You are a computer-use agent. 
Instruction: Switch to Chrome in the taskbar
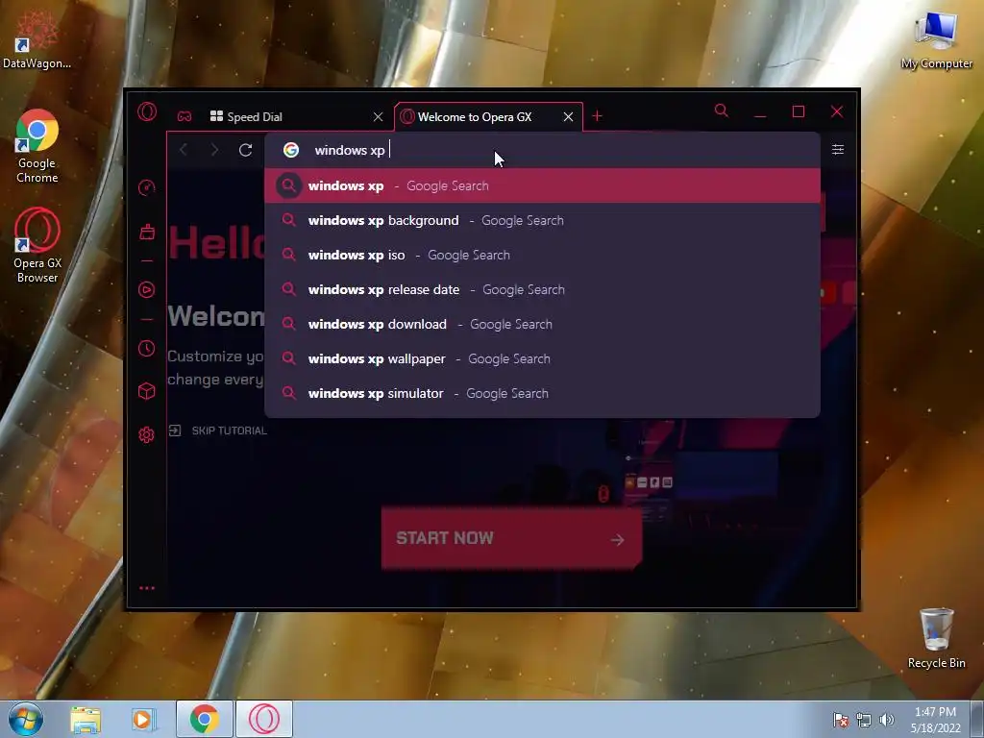coord(204,719)
